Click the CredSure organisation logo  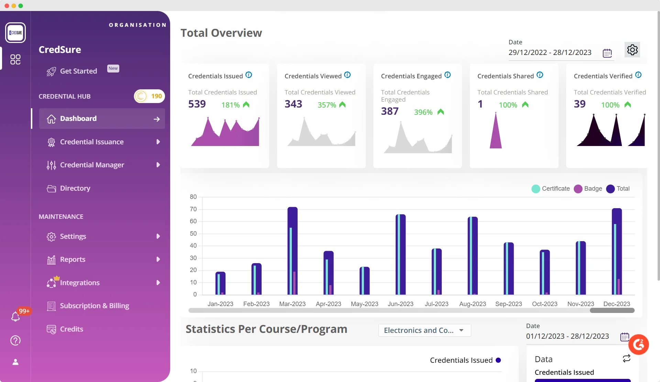pyautogui.click(x=15, y=33)
